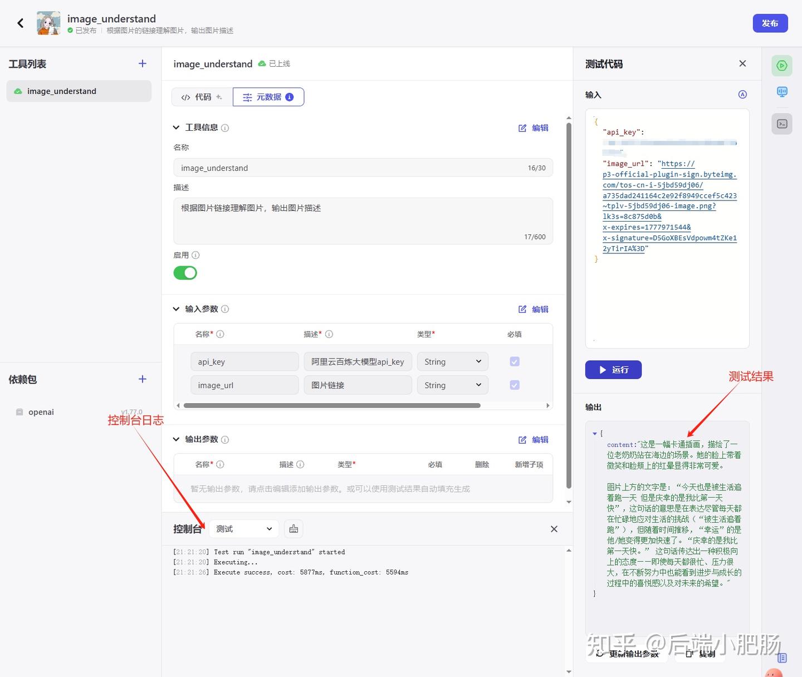Run the test with the 运行 button
Image resolution: width=802 pixels, height=677 pixels.
[x=613, y=370]
